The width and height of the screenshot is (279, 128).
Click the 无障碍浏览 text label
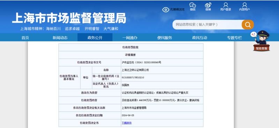click(x=177, y=10)
